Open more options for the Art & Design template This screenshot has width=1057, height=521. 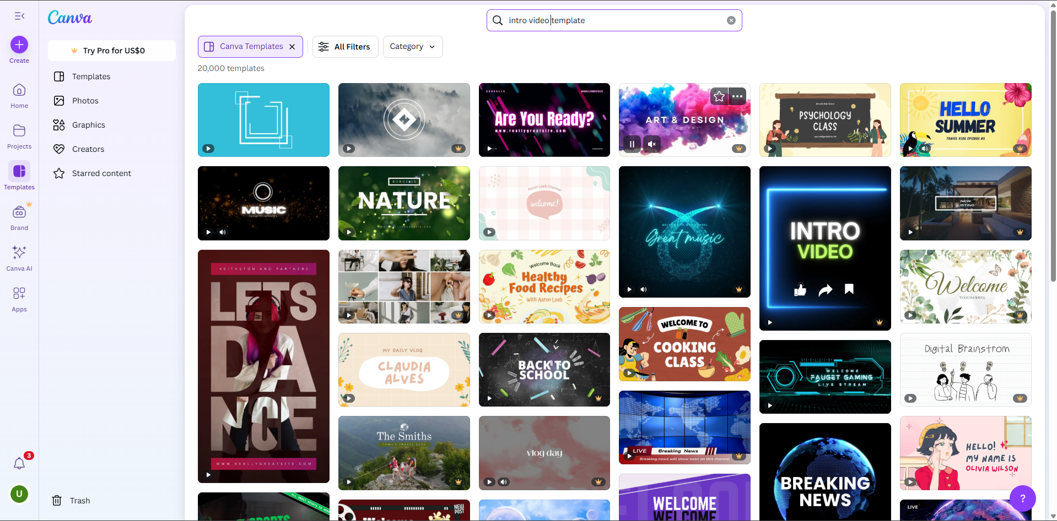[x=737, y=96]
